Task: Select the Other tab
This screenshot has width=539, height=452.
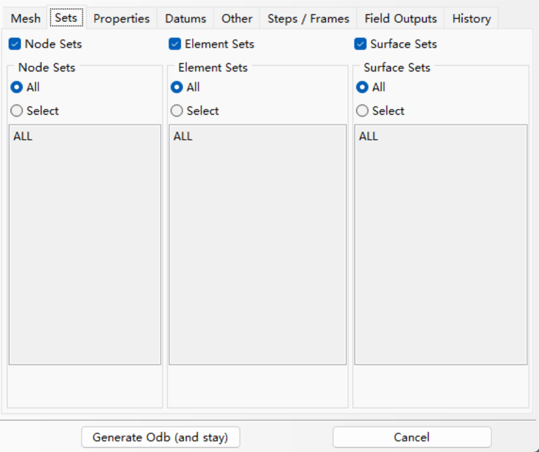Action: point(237,19)
